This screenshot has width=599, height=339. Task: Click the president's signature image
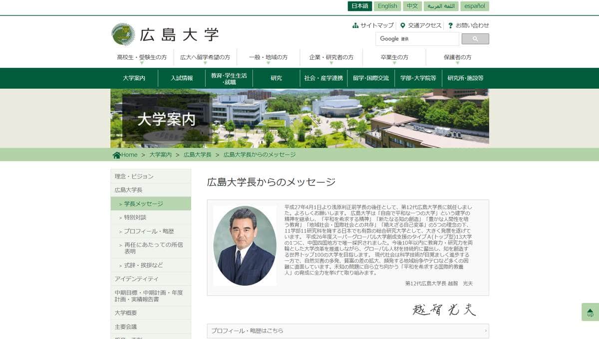[444, 310]
